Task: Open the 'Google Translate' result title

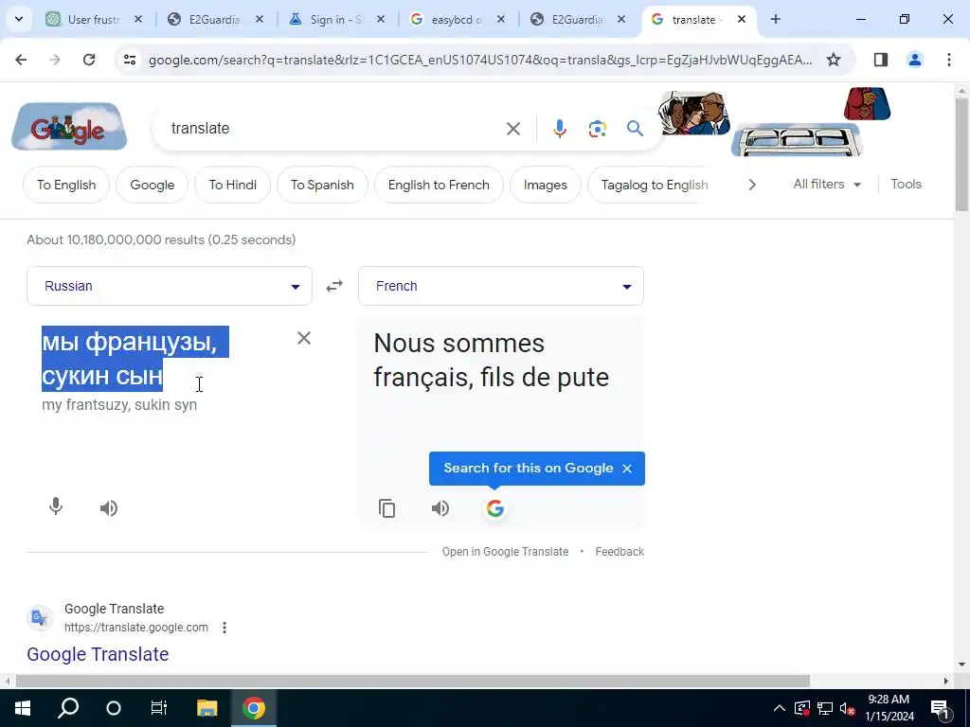Action: (98, 654)
